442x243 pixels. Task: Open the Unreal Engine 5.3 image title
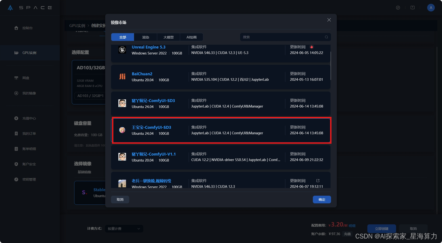pyautogui.click(x=148, y=47)
